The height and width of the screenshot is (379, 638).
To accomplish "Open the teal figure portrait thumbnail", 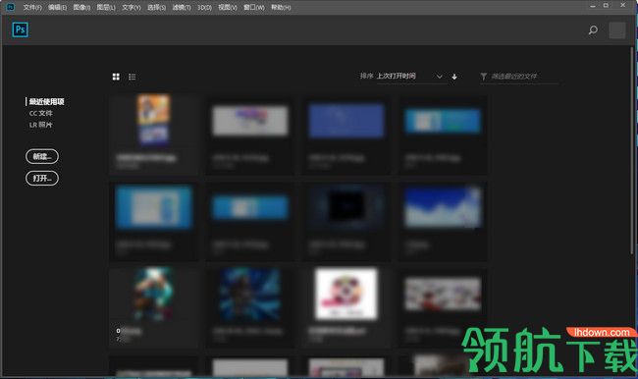I will (x=153, y=294).
